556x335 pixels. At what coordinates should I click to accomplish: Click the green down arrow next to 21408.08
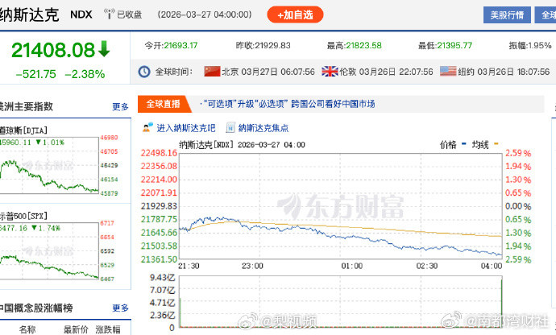tap(104, 49)
